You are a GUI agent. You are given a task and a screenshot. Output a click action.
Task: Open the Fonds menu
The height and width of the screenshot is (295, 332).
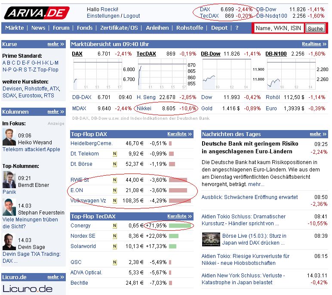(x=85, y=28)
